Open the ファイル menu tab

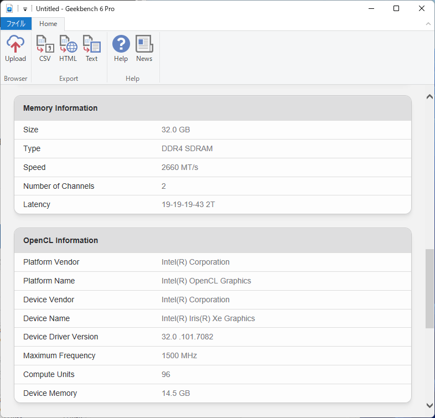tap(15, 24)
